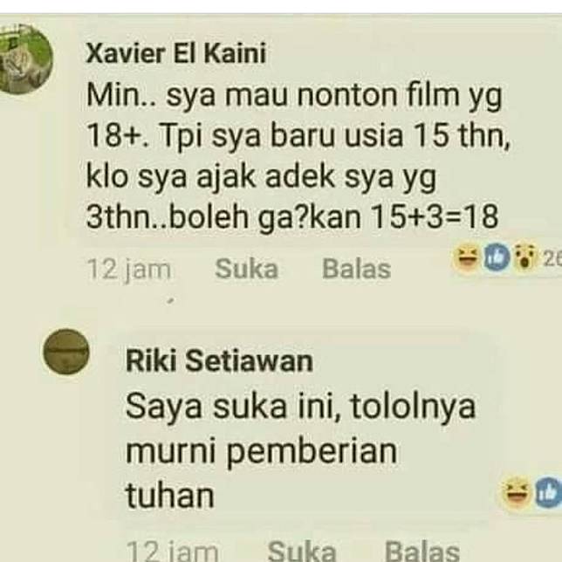Select Xavier's comment text about film 18+

click(298, 156)
